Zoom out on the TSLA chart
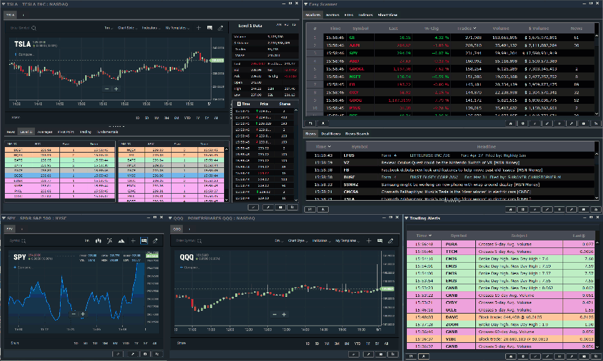Screen dimensions: 603x361 click(x=107, y=89)
